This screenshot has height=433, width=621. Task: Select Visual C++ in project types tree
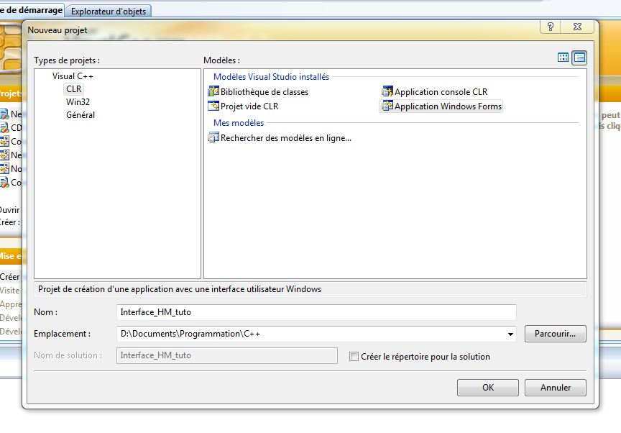pos(73,76)
